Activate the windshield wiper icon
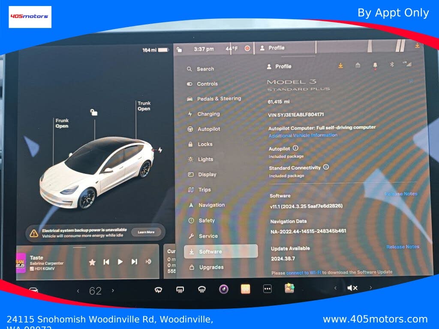The height and width of the screenshot is (329, 439). coord(159,290)
